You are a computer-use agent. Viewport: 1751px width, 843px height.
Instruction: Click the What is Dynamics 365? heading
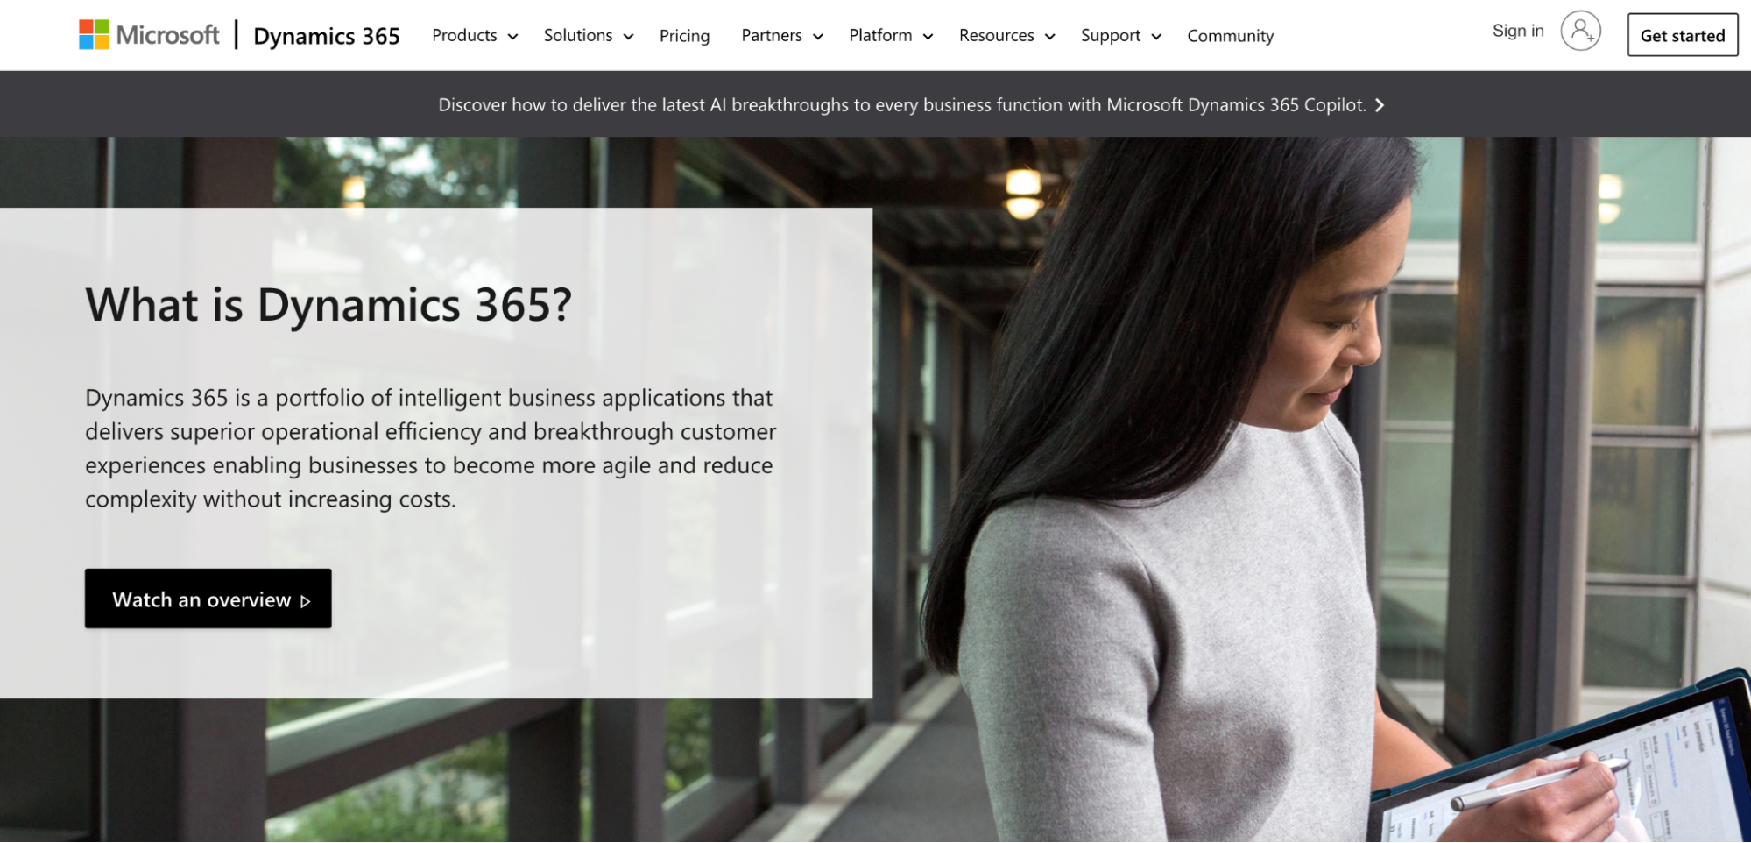[x=328, y=305]
